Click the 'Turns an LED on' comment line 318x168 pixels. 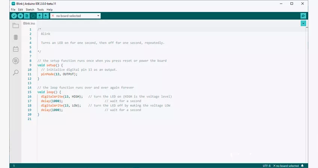103,43
